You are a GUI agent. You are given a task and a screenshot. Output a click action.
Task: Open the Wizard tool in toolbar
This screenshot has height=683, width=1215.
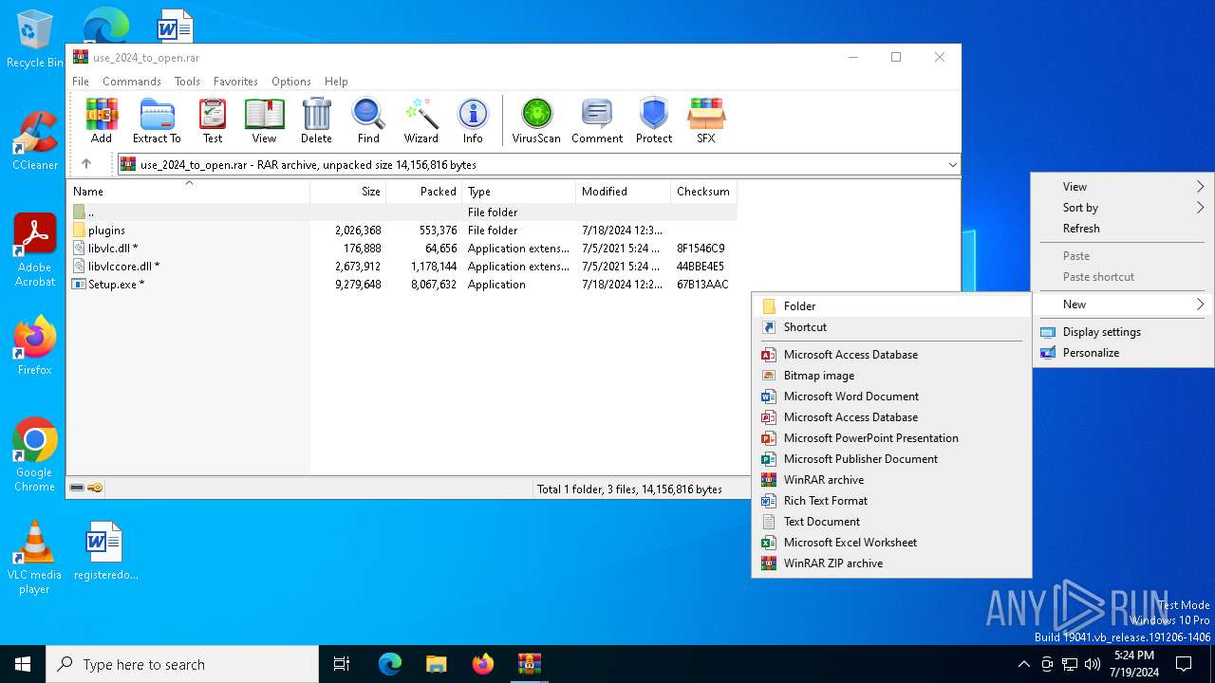pos(421,120)
